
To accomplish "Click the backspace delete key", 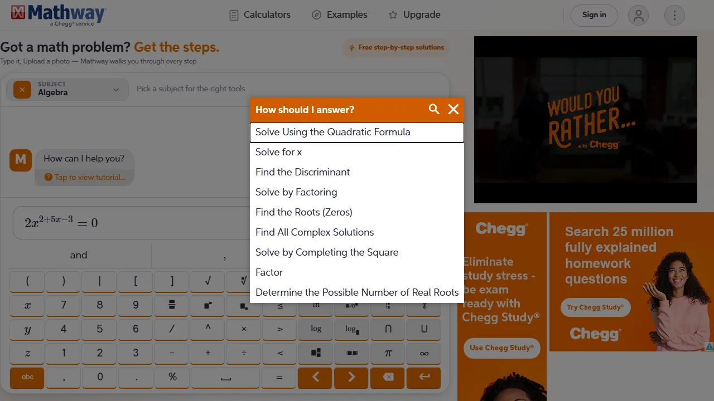I will tap(388, 377).
